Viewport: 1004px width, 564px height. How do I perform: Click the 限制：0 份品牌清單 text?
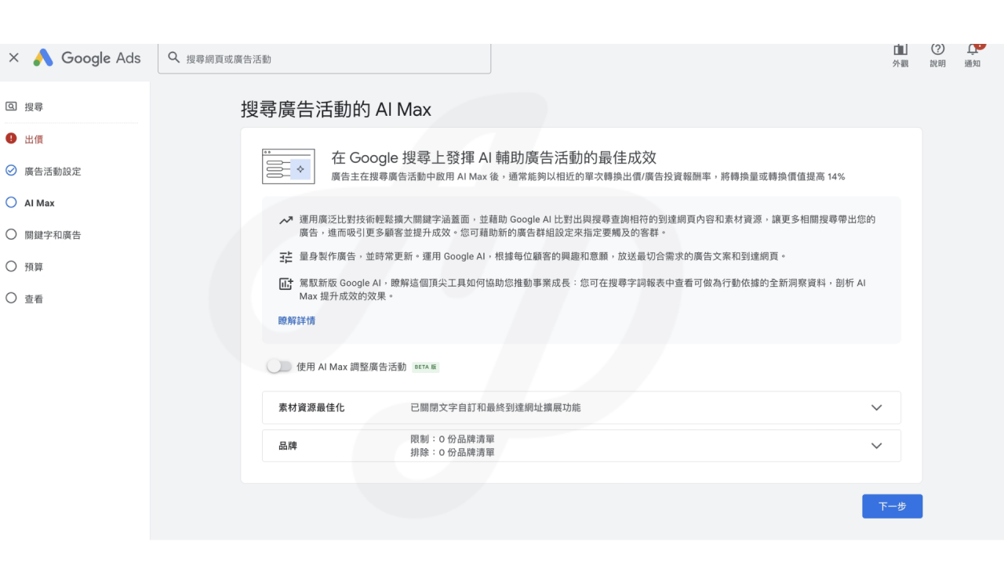[x=453, y=439]
